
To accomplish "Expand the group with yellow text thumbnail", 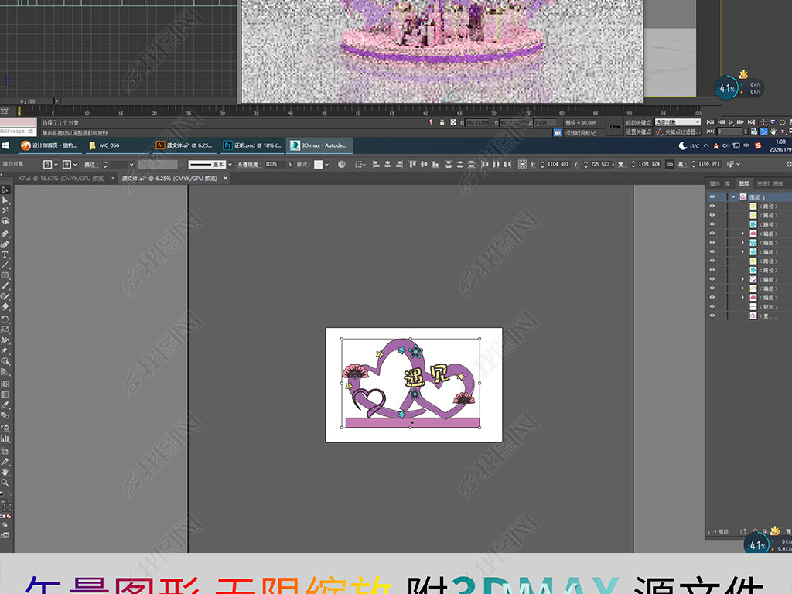I will click(742, 288).
